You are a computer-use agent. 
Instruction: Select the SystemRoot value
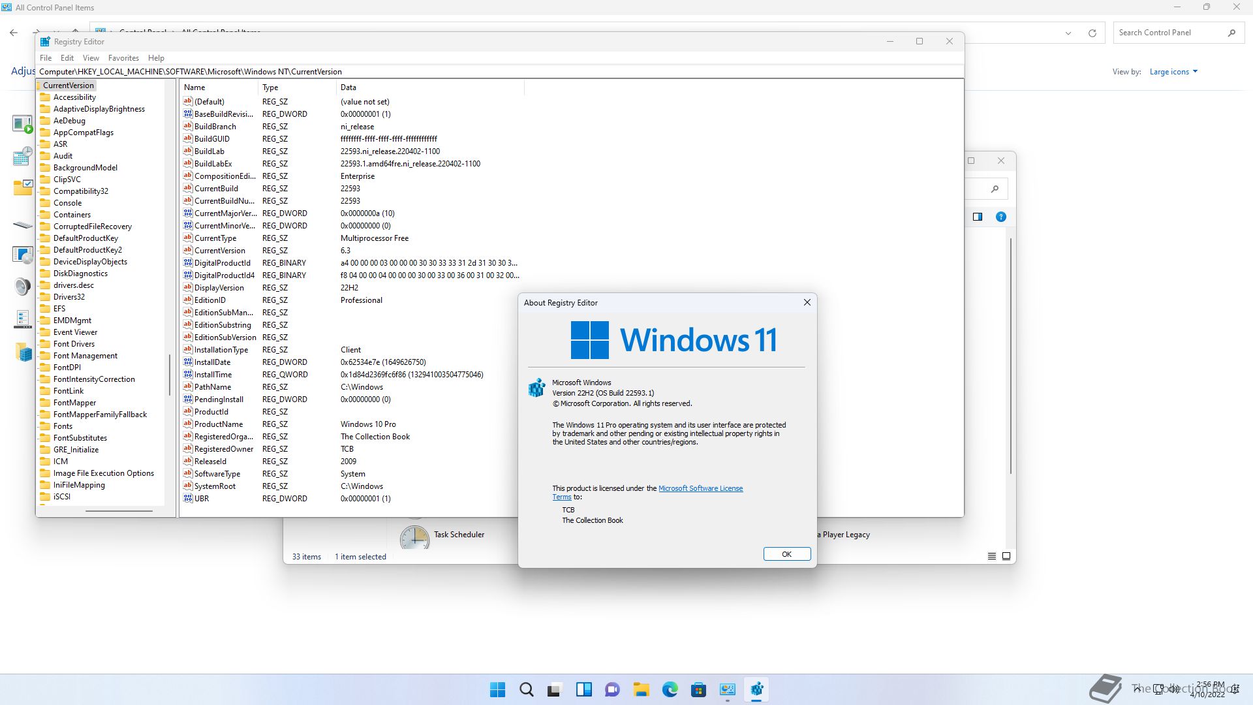pyautogui.click(x=215, y=486)
